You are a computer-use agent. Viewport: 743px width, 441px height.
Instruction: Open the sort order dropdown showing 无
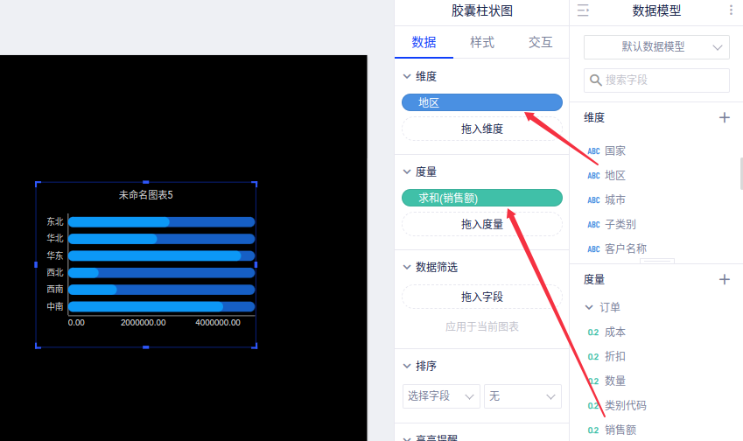tap(522, 396)
